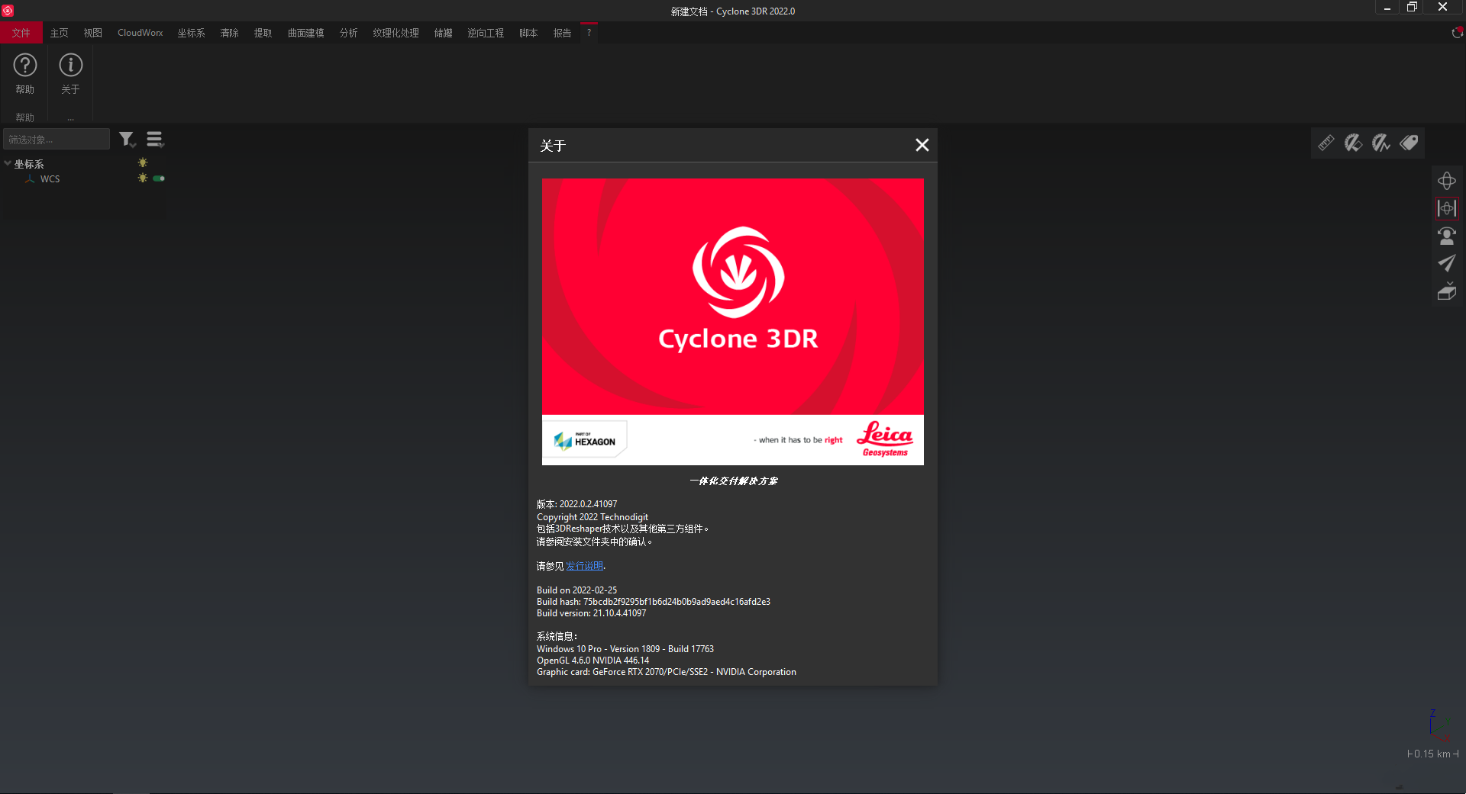Switch to the 清除 tab
Viewport: 1466px width, 794px height.
(x=230, y=33)
